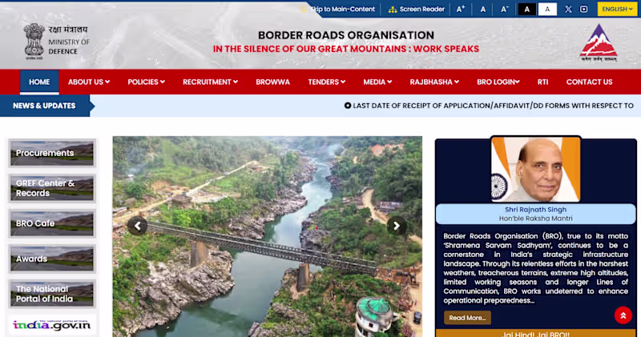This screenshot has height=337, width=641.
Task: Open the BROWWA menu item
Action: [x=272, y=82]
